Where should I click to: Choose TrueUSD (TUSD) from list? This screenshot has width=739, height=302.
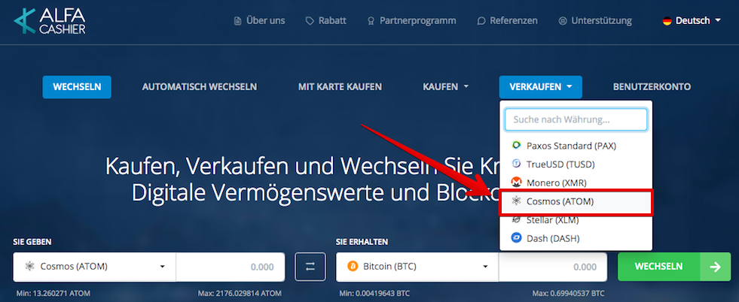(x=576, y=164)
